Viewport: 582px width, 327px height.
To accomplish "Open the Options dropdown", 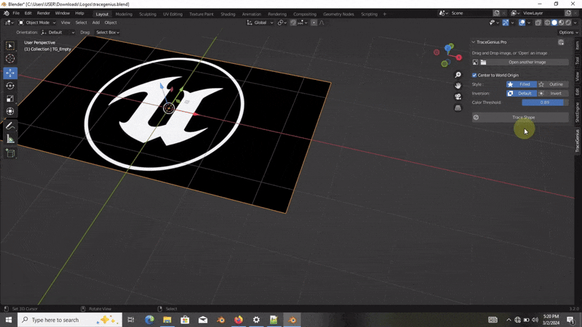I will 568,33.
